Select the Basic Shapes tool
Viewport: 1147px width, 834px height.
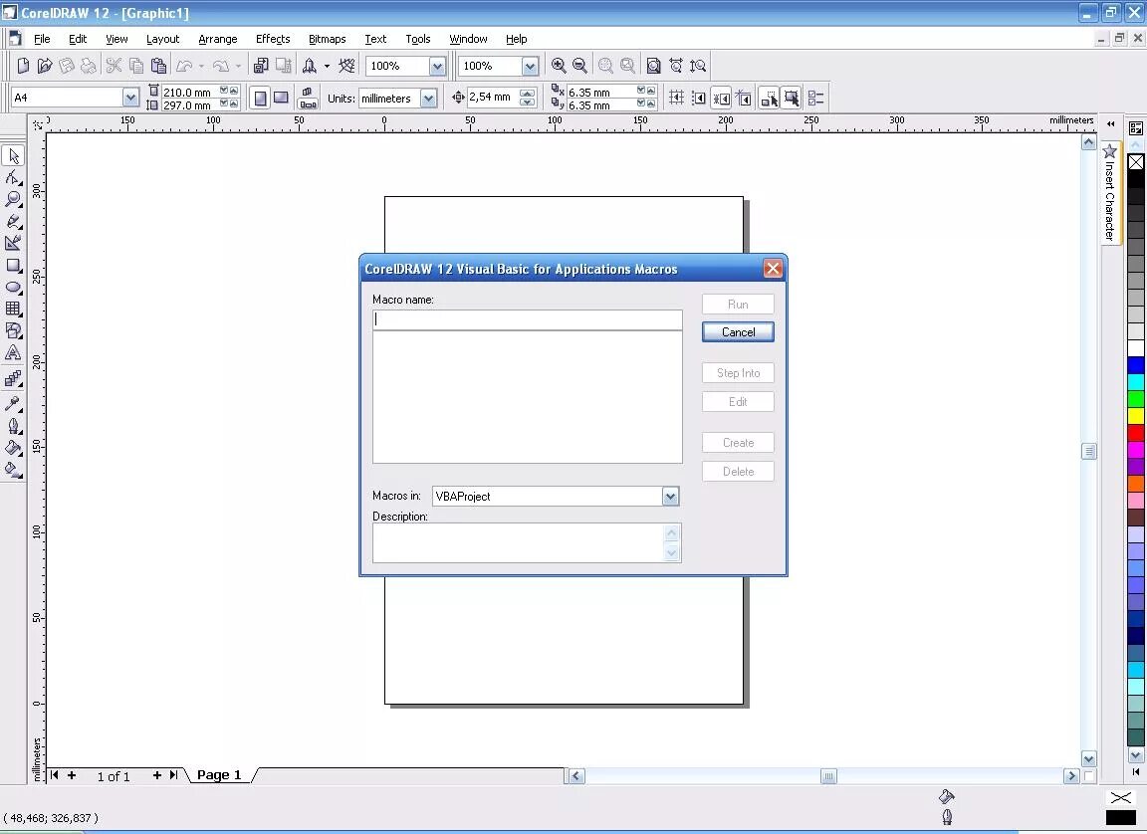point(13,330)
